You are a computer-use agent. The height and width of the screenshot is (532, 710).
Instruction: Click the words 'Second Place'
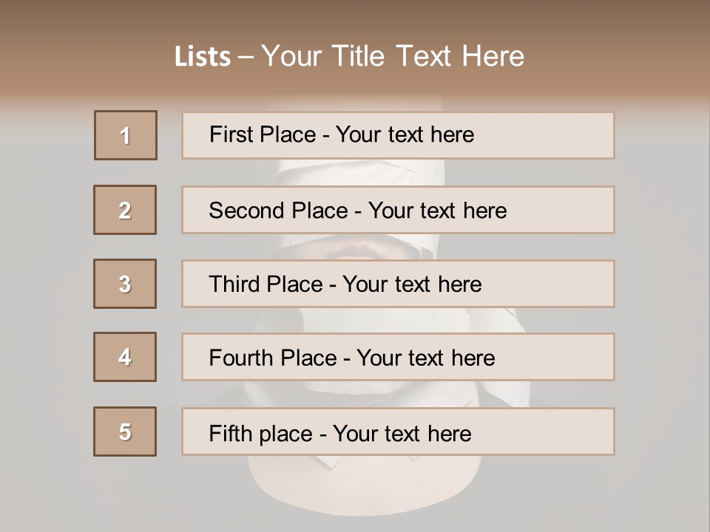click(279, 211)
